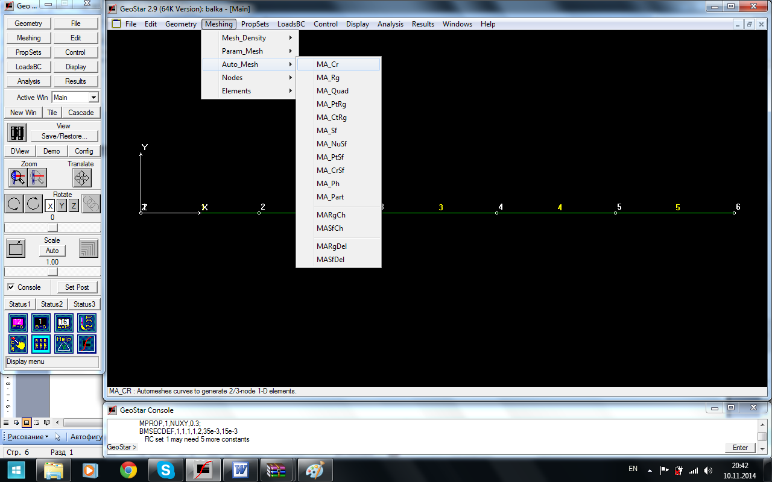Image resolution: width=772 pixels, height=482 pixels.
Task: Open the Geometry menu in menu bar
Action: click(x=181, y=24)
